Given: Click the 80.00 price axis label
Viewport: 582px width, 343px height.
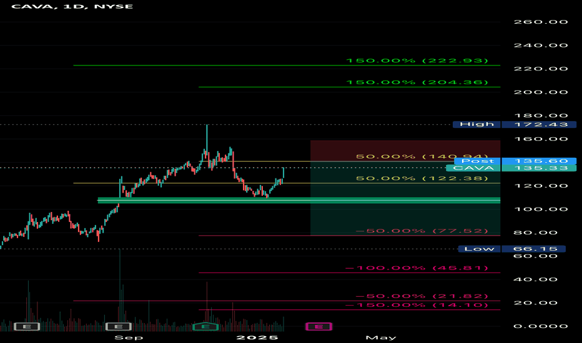Looking at the screenshot, I should coord(536,233).
